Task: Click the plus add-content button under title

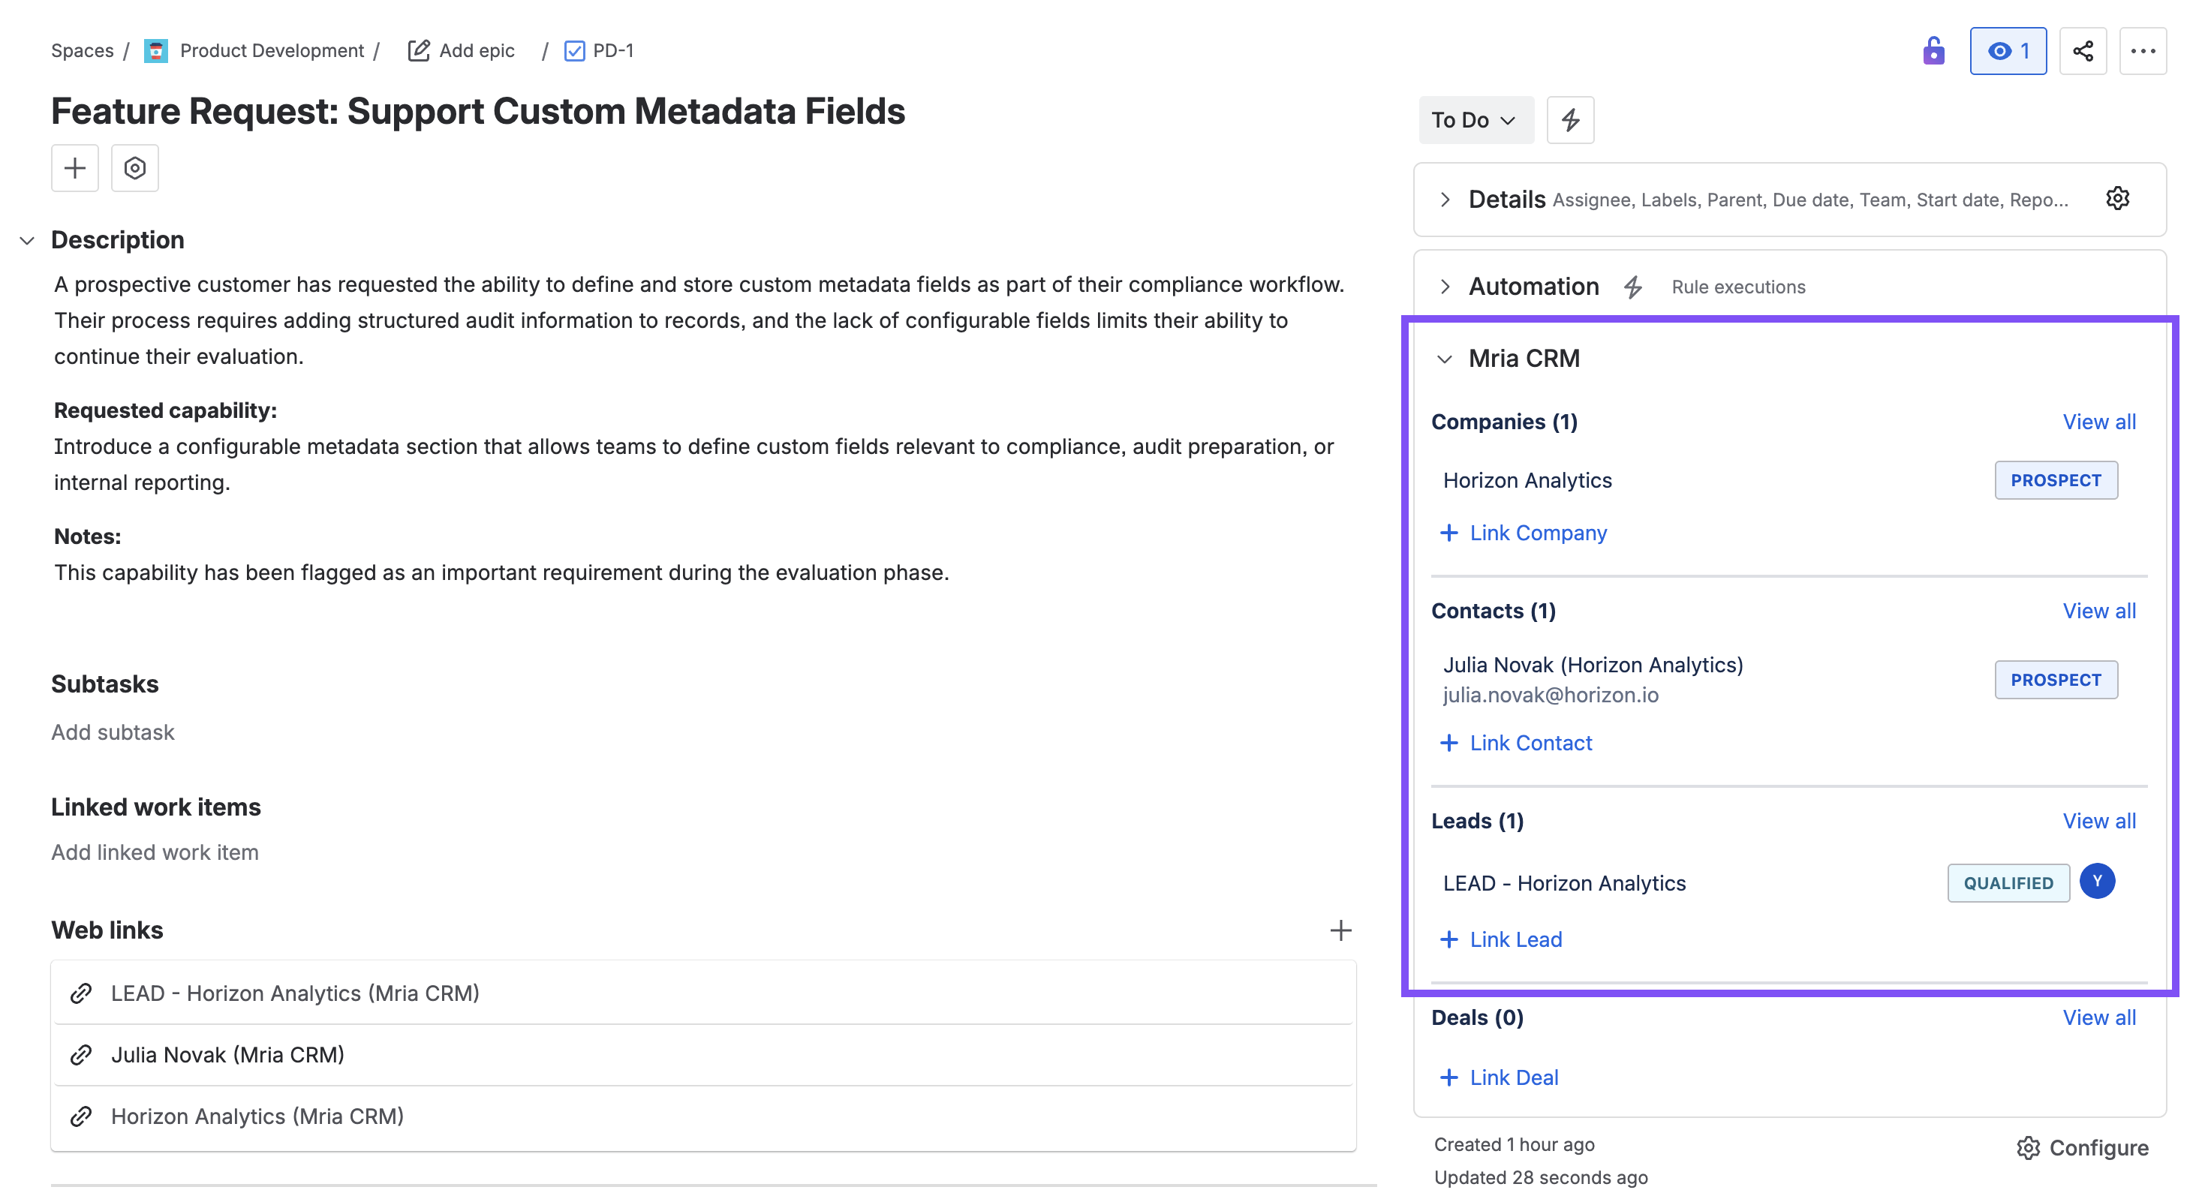Action: click(x=75, y=168)
